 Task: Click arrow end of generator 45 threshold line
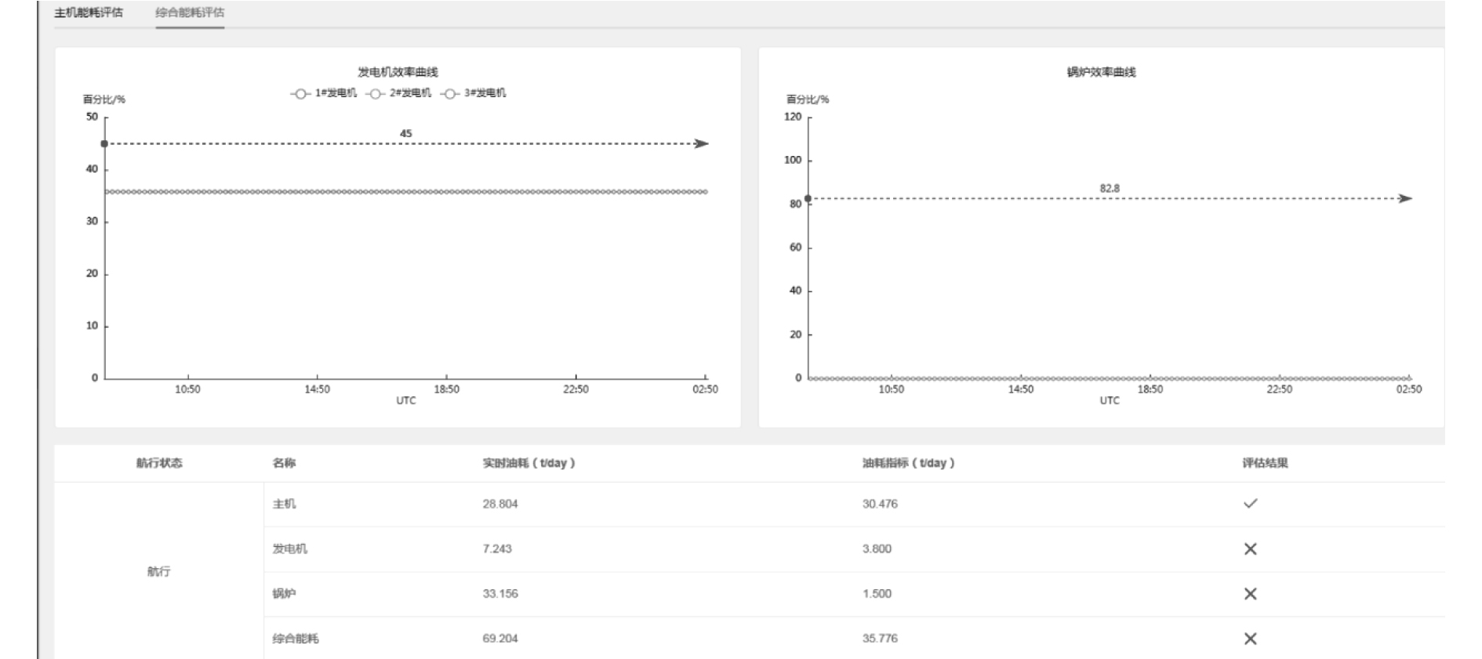(x=701, y=144)
